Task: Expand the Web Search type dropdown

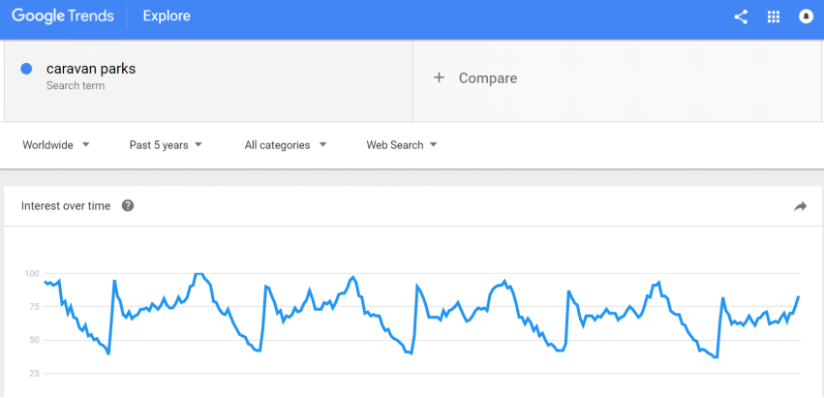Action: click(402, 145)
